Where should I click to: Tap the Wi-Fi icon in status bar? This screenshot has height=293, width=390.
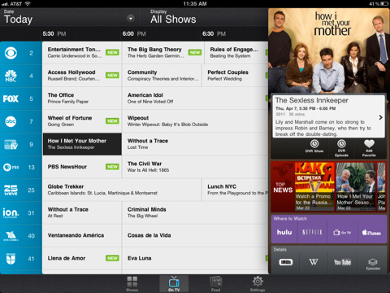28,3
